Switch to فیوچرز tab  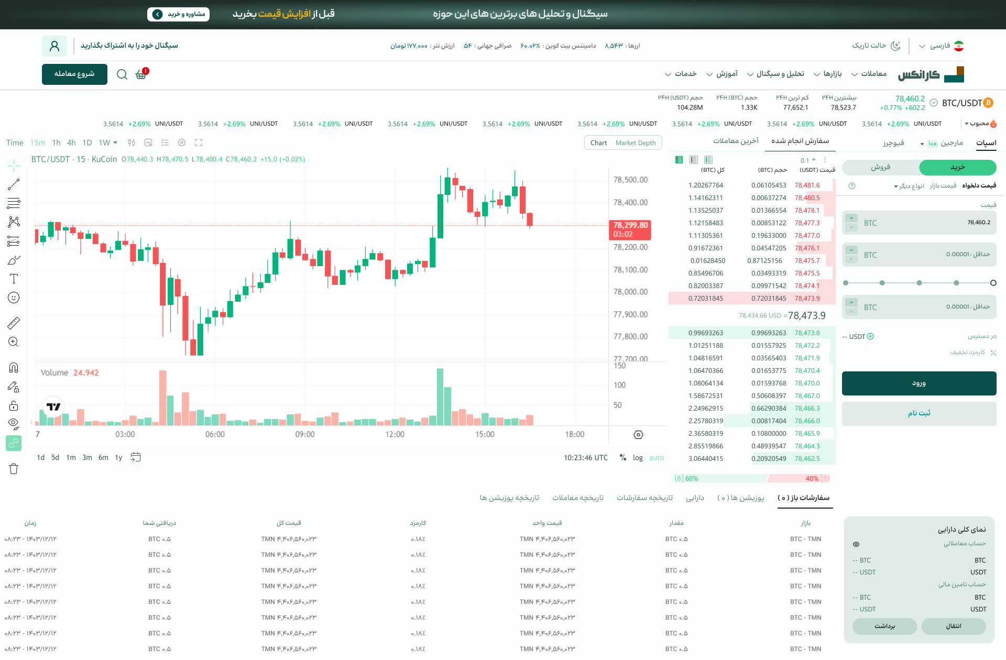pos(893,142)
